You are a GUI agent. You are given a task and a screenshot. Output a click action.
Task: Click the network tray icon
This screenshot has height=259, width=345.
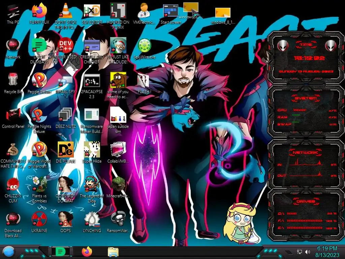click(299, 252)
